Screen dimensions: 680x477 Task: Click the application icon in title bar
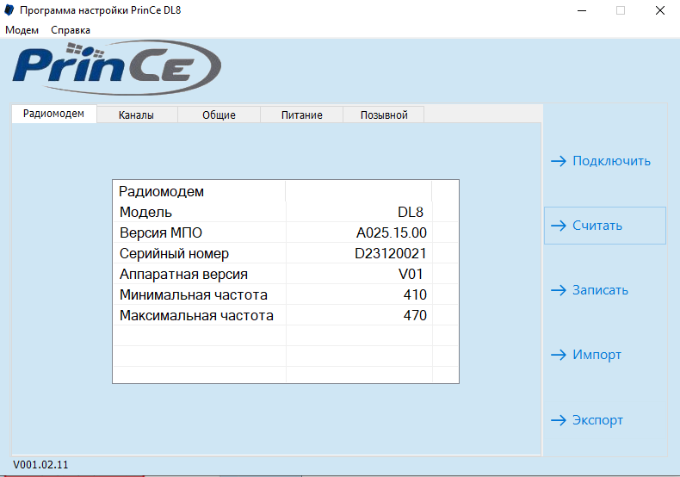coord(9,10)
